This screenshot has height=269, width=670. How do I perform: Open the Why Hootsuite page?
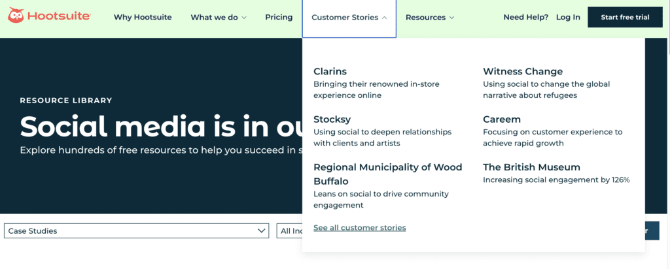click(143, 18)
